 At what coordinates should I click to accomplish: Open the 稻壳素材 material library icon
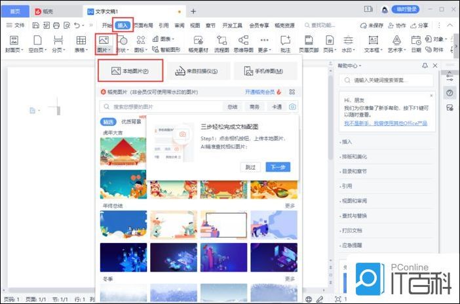[x=199, y=44]
